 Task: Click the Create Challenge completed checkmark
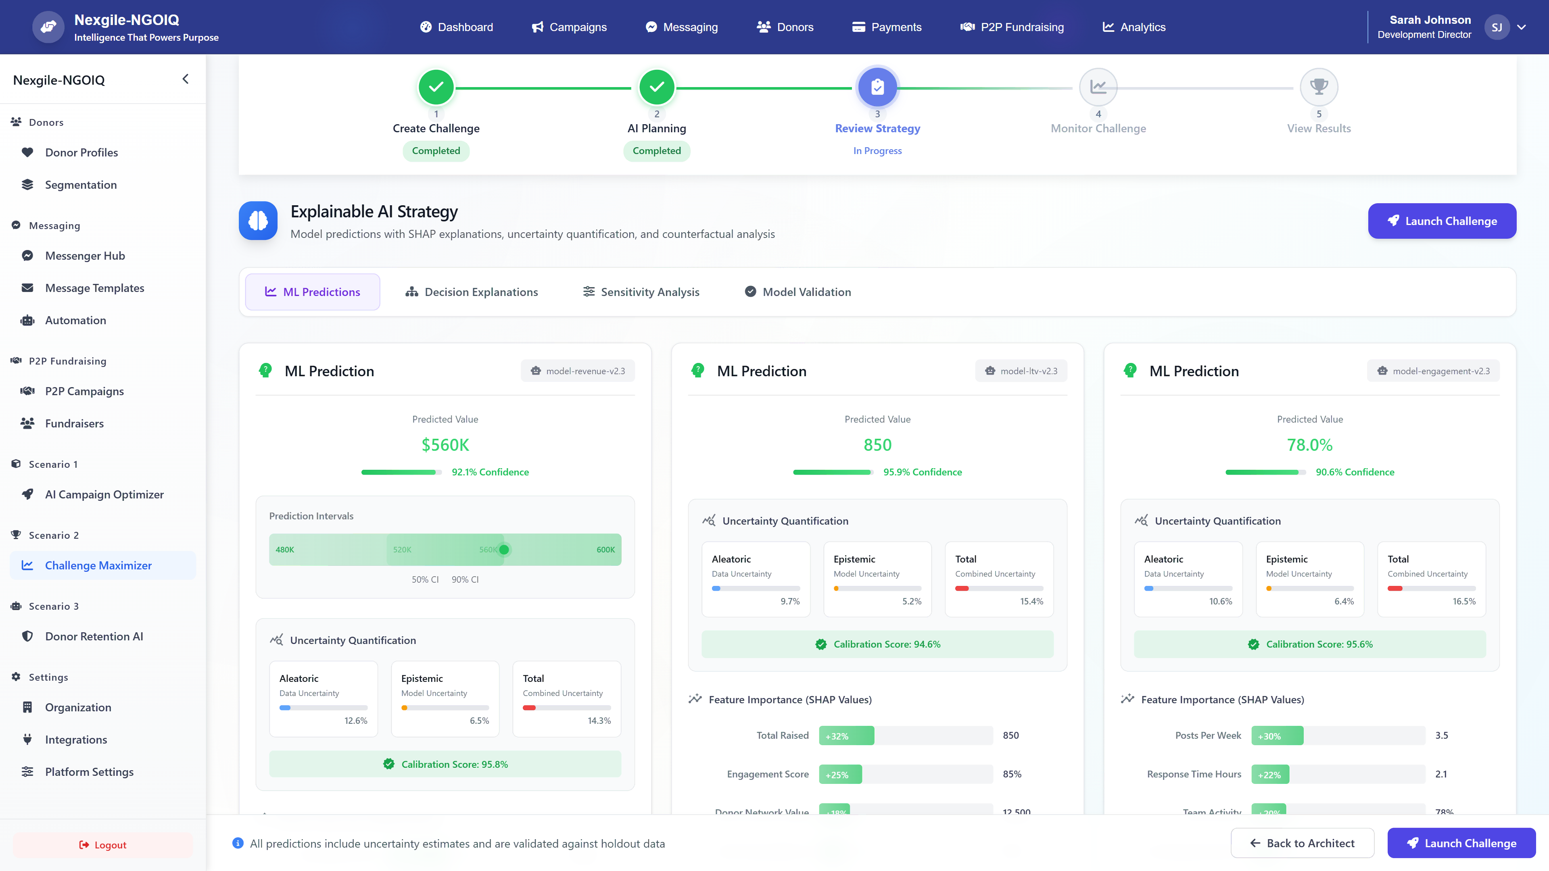coord(436,87)
